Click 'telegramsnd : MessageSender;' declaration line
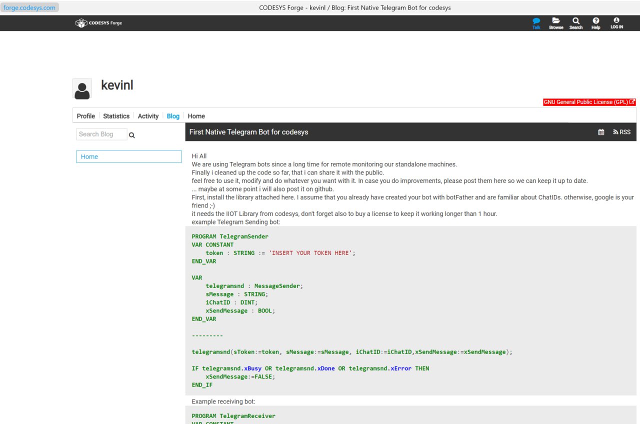640x424 pixels. pos(254,286)
